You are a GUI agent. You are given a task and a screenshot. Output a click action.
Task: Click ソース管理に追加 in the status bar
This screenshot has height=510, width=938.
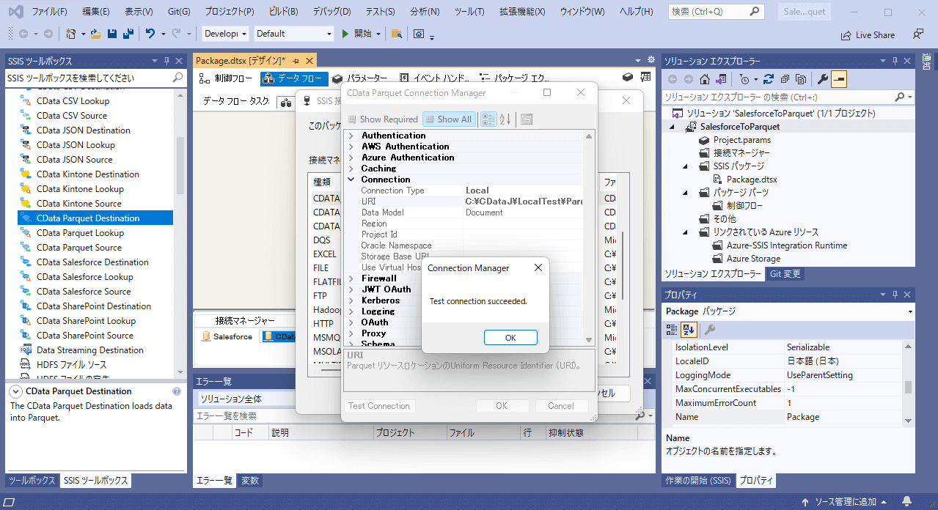(846, 502)
